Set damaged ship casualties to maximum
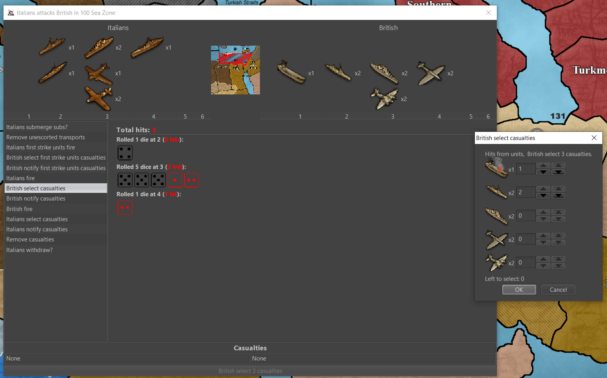This screenshot has height=378, width=607. [x=559, y=166]
